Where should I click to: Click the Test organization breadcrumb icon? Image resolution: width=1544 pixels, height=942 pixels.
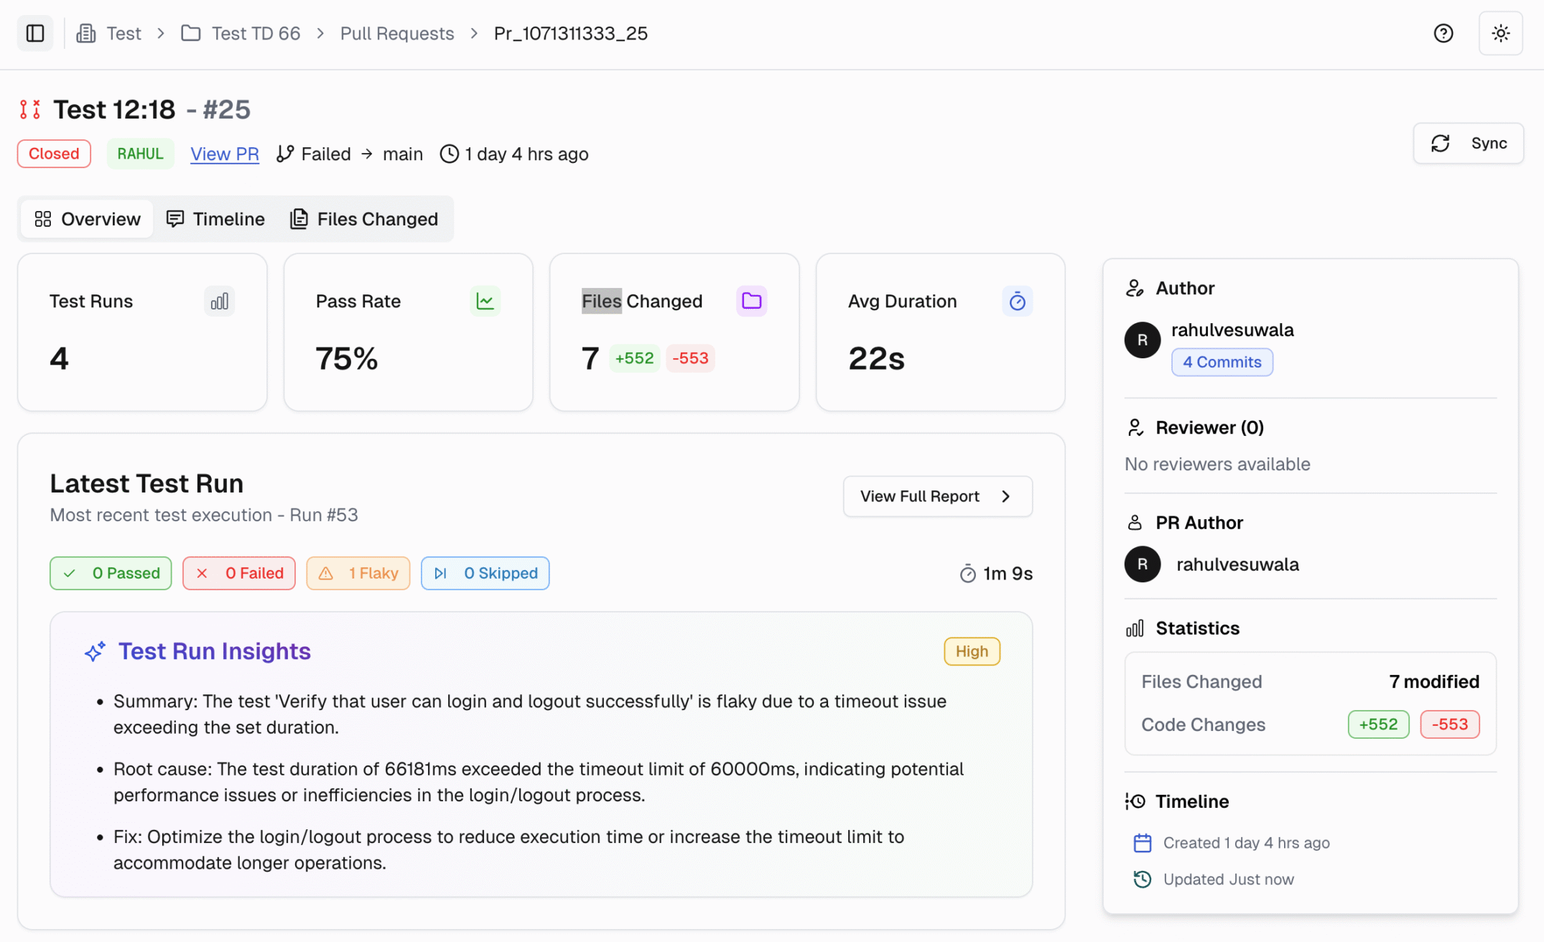coord(86,33)
